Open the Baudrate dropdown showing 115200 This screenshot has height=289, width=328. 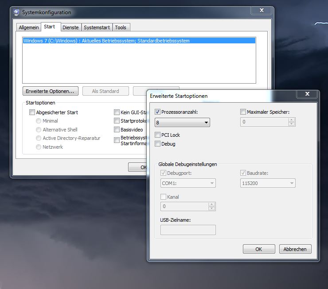tap(268, 183)
